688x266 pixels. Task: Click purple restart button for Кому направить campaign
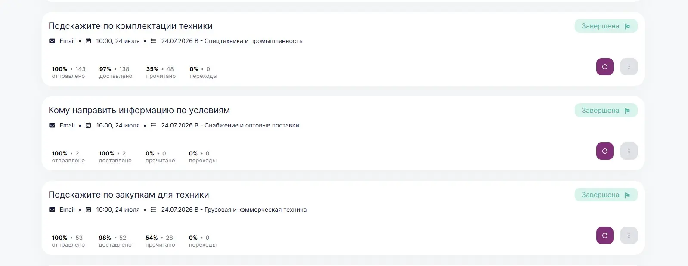(604, 151)
